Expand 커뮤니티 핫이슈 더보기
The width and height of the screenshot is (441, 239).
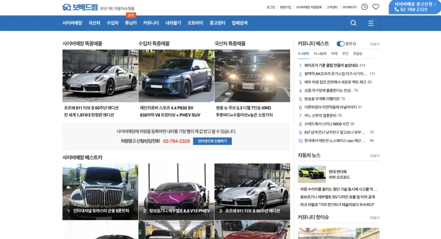coord(374,218)
